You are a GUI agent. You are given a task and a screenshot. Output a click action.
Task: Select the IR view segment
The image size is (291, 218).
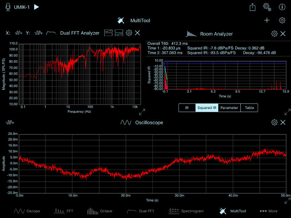tap(187, 108)
